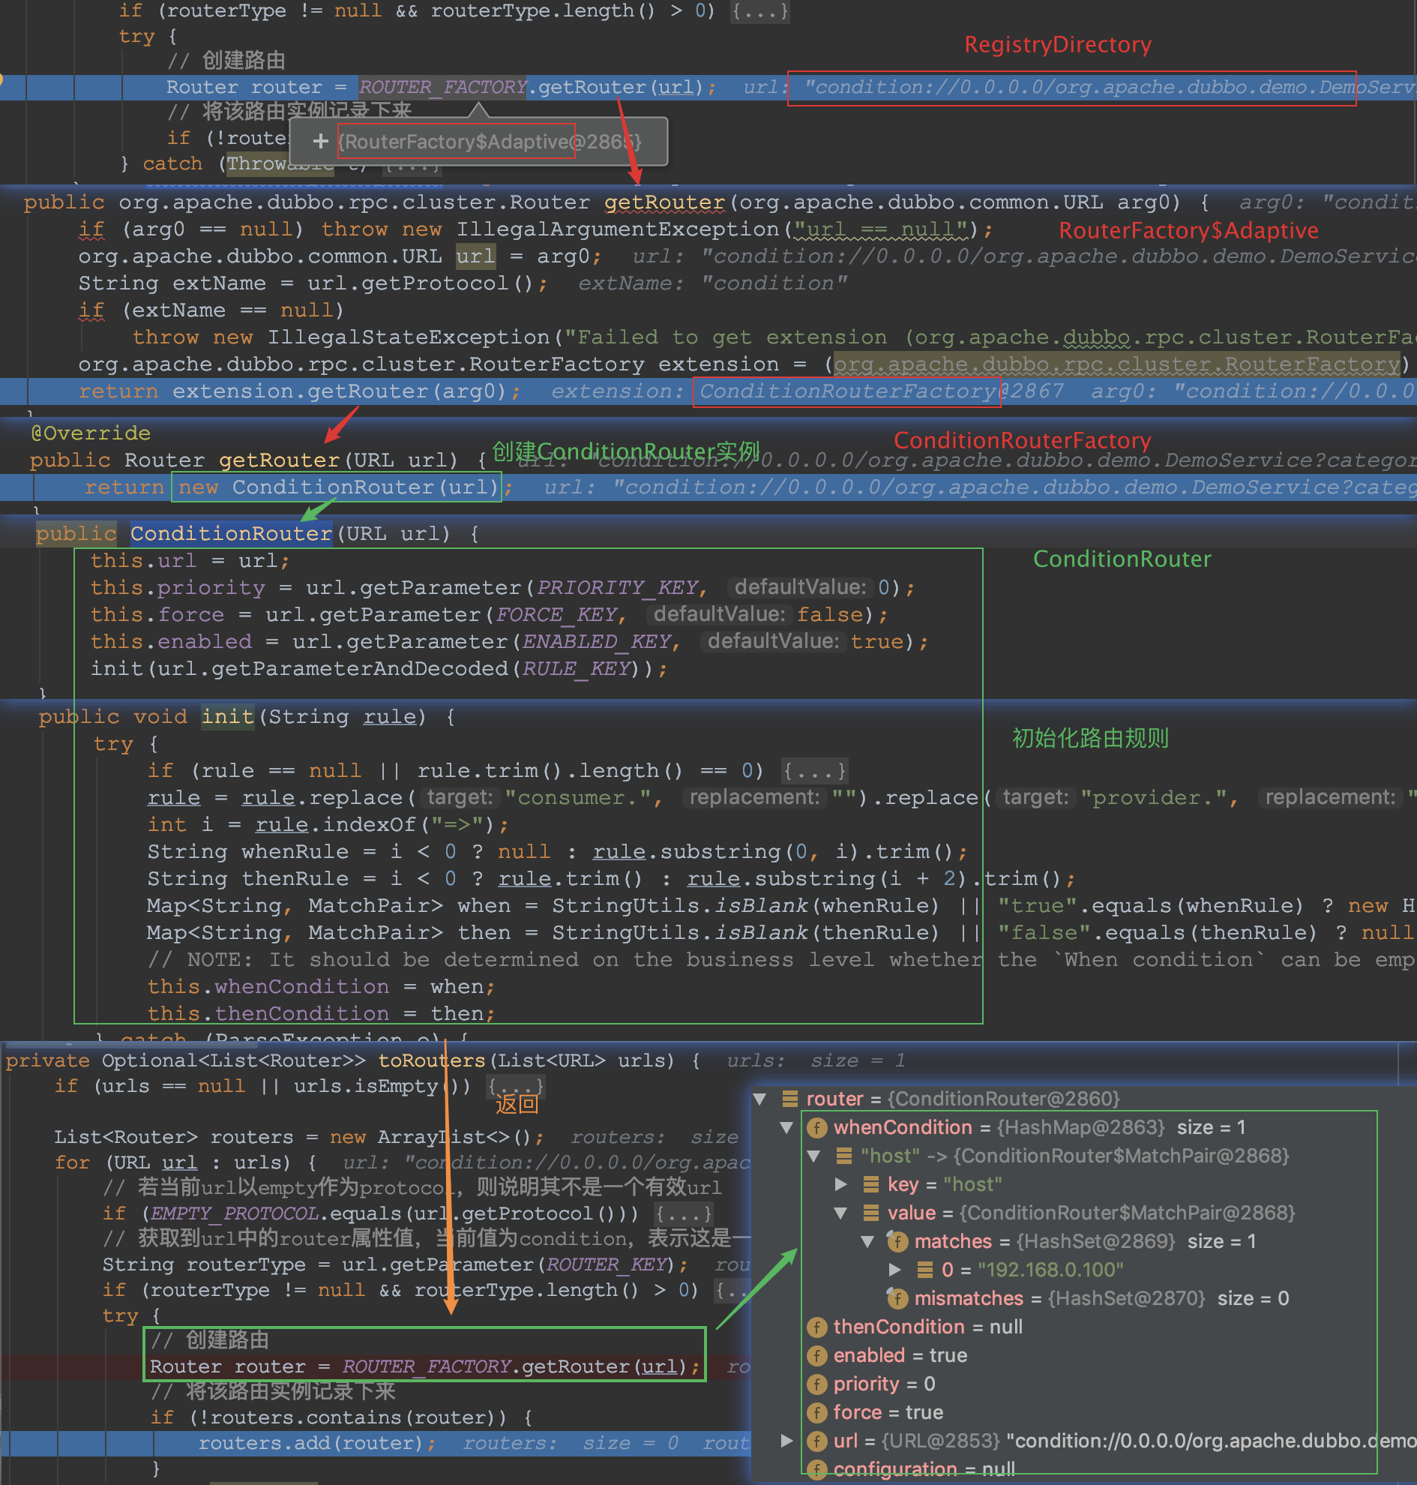Click the priority field icon
This screenshot has height=1485, width=1417.
pos(816,1384)
